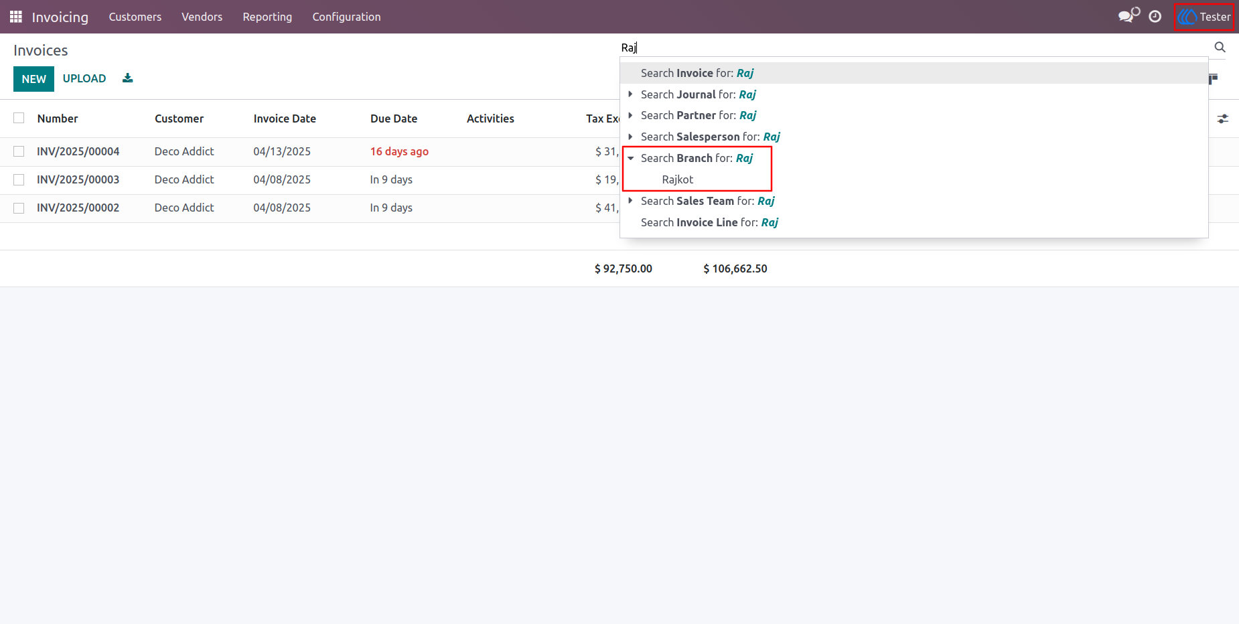Expand the Search Sales Team for Raj option
The height and width of the screenshot is (624, 1239).
click(630, 201)
